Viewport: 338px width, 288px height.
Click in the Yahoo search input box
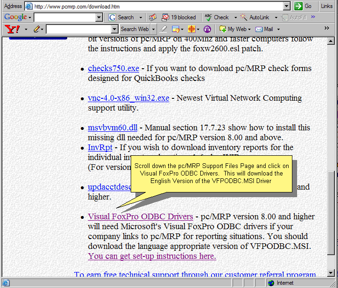point(79,29)
